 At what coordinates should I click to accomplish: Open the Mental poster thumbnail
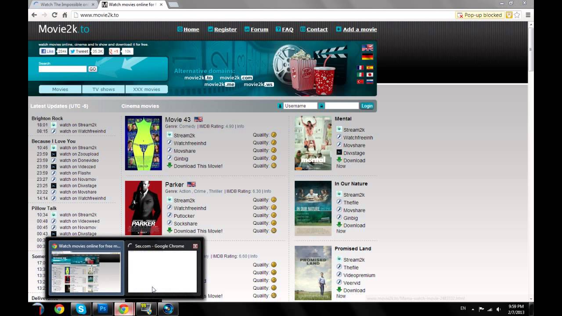click(x=313, y=143)
